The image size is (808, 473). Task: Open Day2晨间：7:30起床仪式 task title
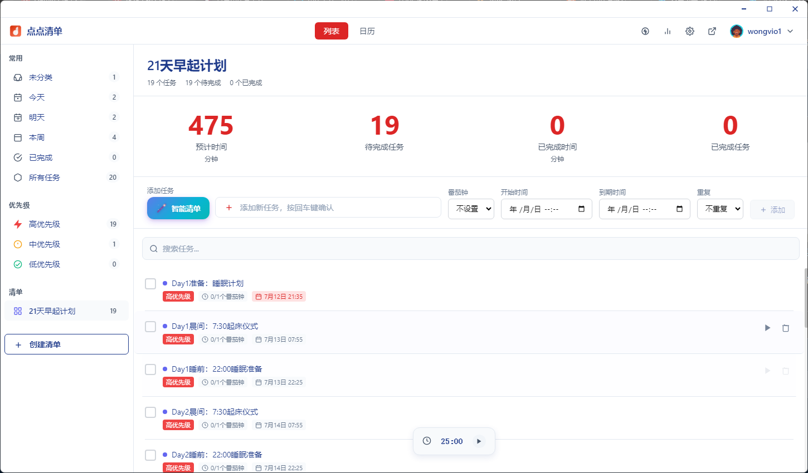click(x=215, y=412)
